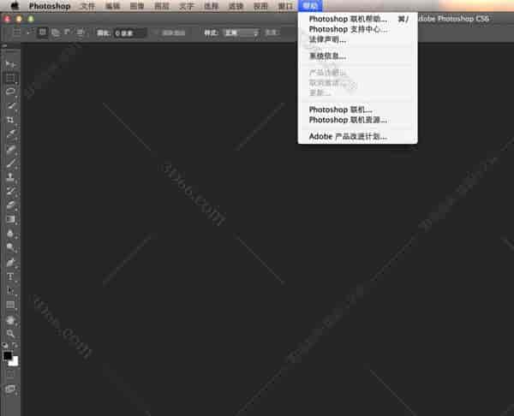
Task: Open the 文件 menu
Action: coord(87,5)
